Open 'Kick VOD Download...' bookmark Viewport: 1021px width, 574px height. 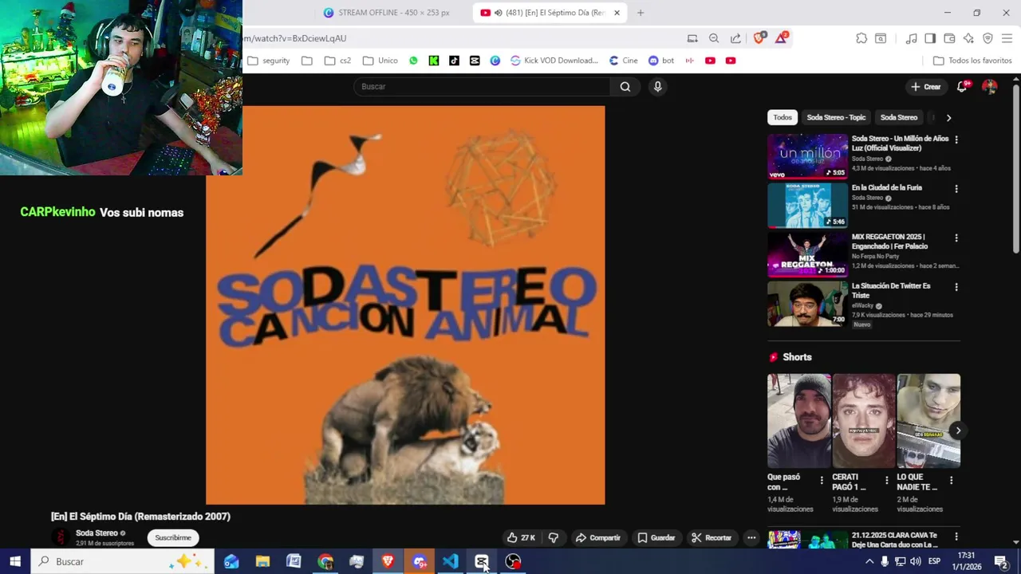[x=554, y=61]
